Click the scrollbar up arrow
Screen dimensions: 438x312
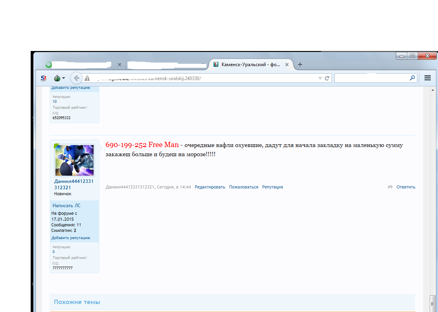pos(433,90)
